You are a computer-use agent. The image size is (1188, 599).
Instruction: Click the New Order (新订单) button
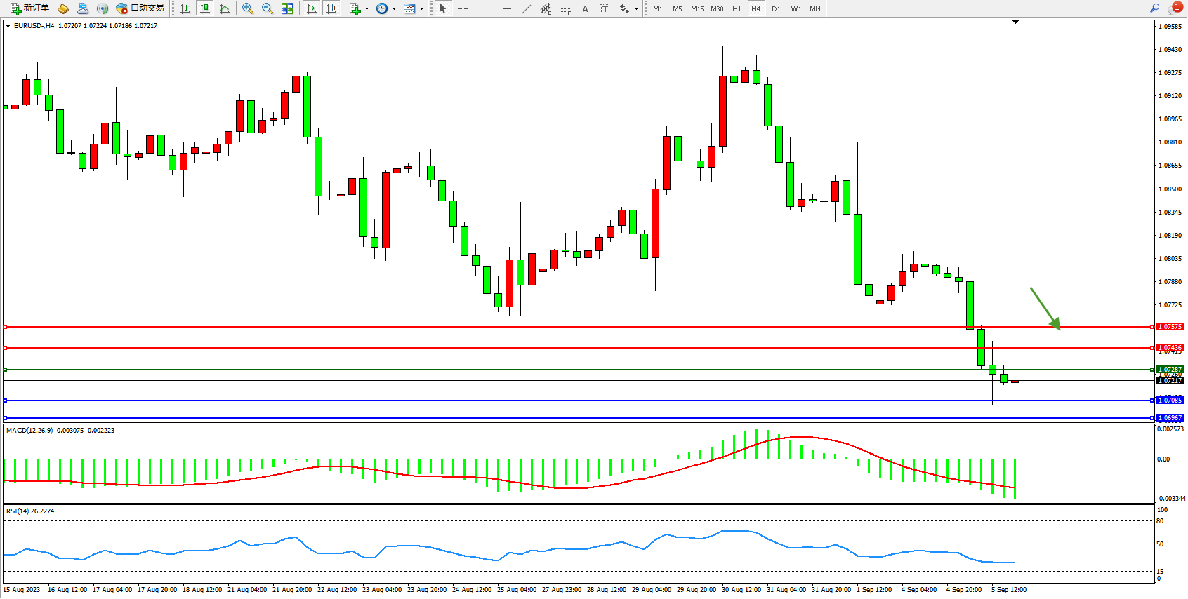pos(29,8)
